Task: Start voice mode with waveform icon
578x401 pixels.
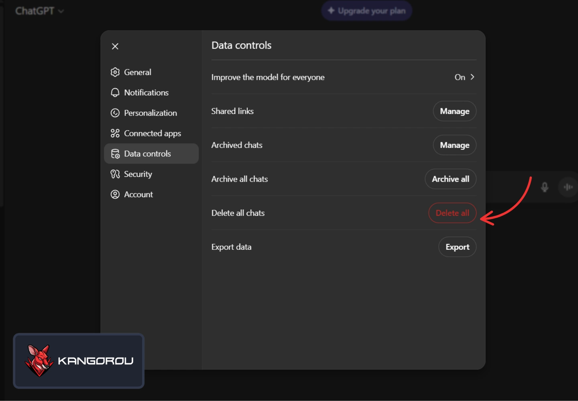Action: 568,187
